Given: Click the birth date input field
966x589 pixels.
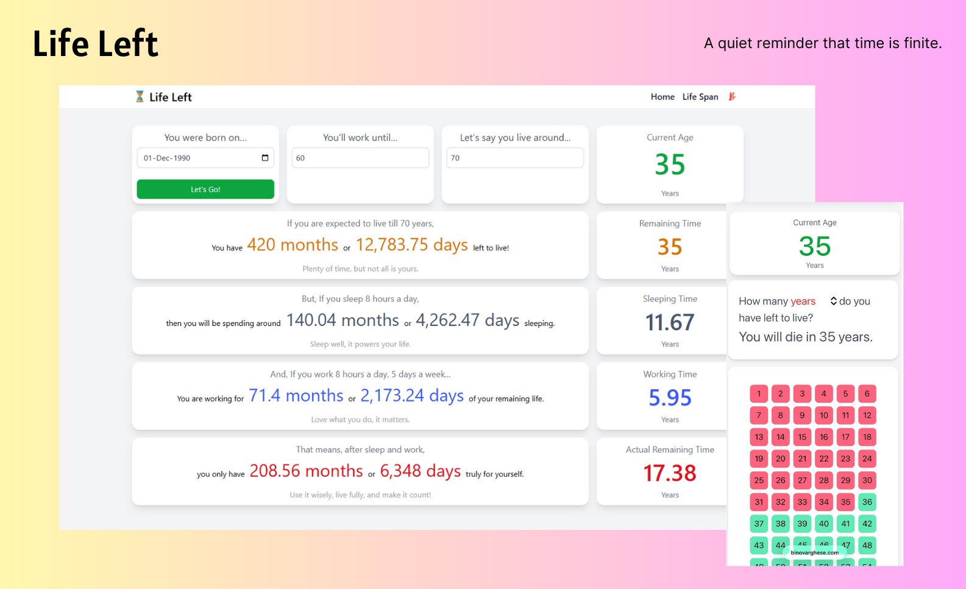Looking at the screenshot, I should 199,158.
